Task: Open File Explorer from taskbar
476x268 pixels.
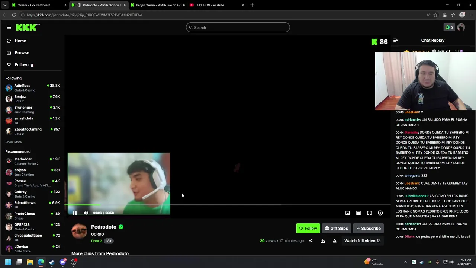Action: click(x=30, y=262)
